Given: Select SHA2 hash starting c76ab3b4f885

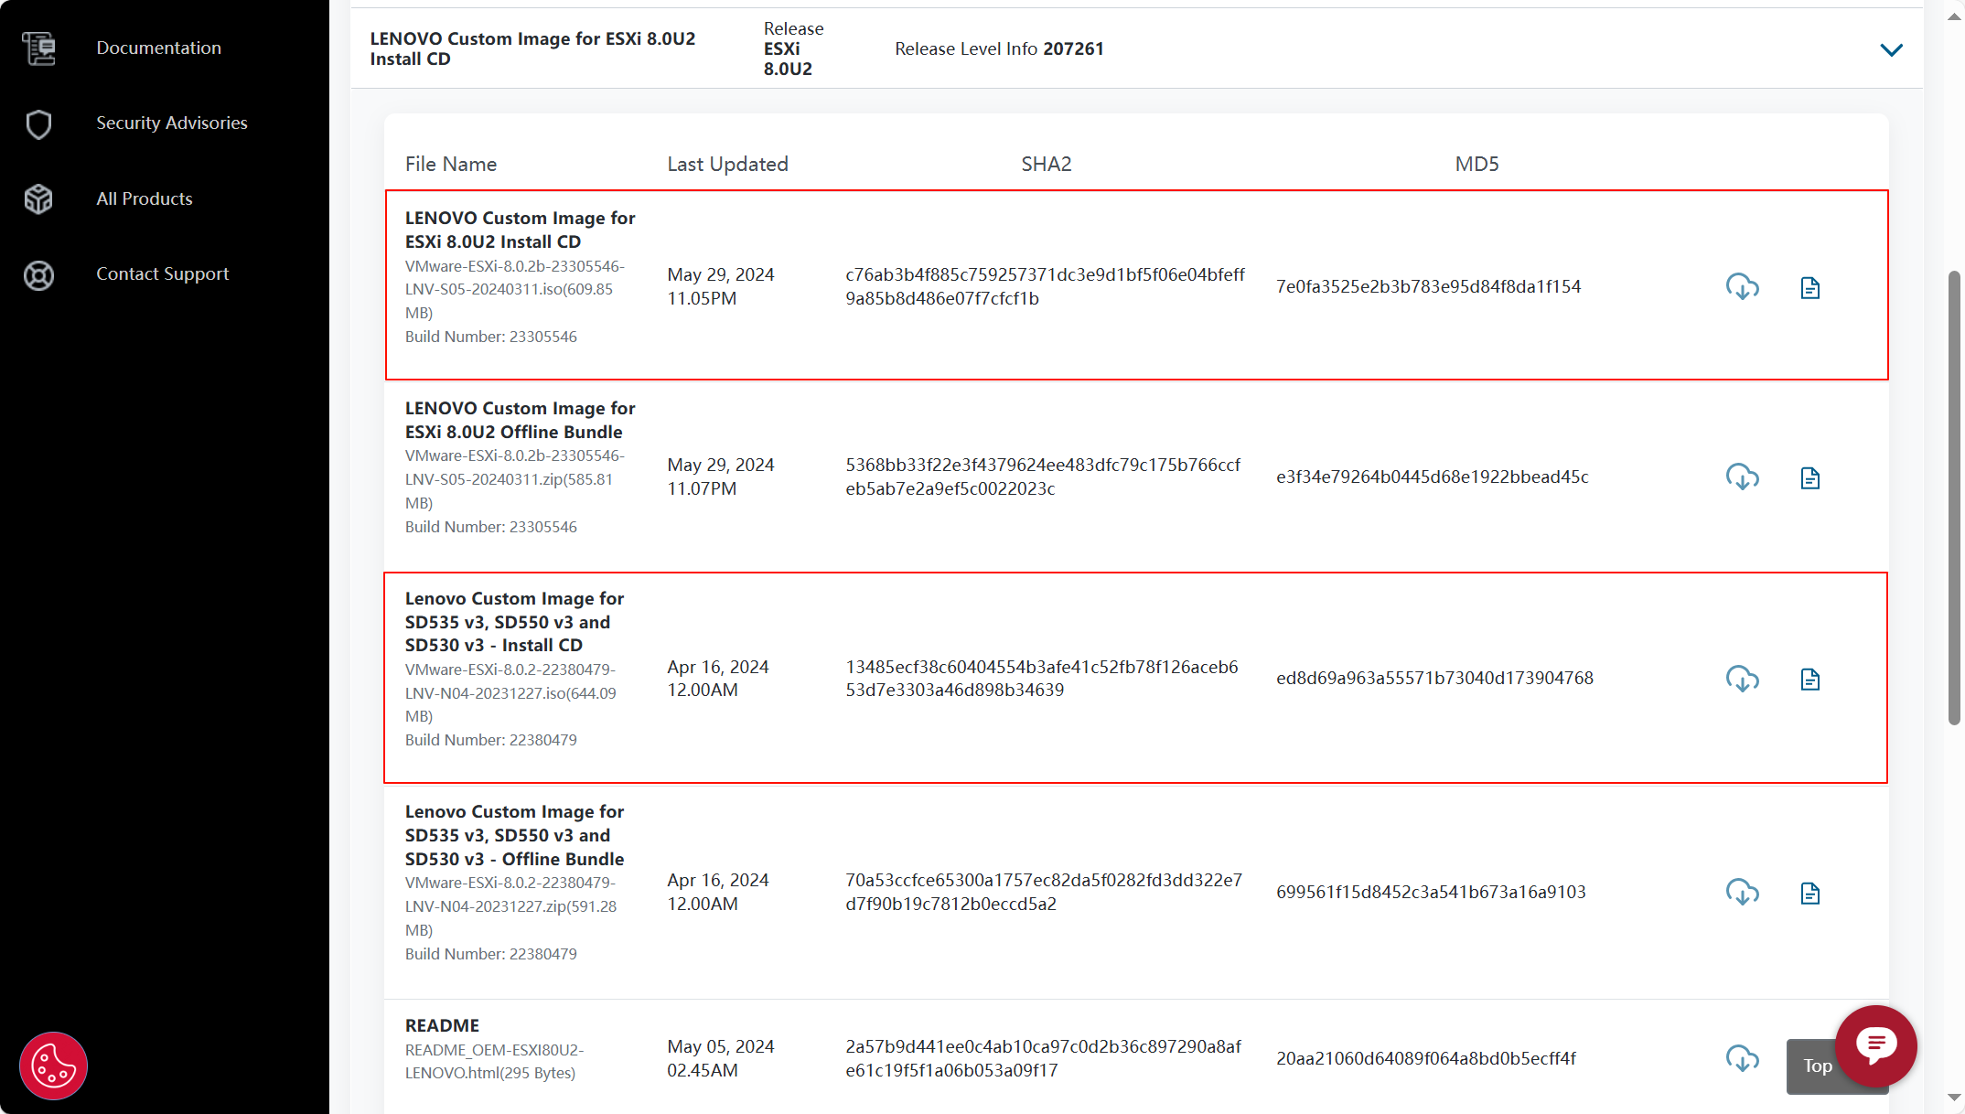Looking at the screenshot, I should 1045,286.
